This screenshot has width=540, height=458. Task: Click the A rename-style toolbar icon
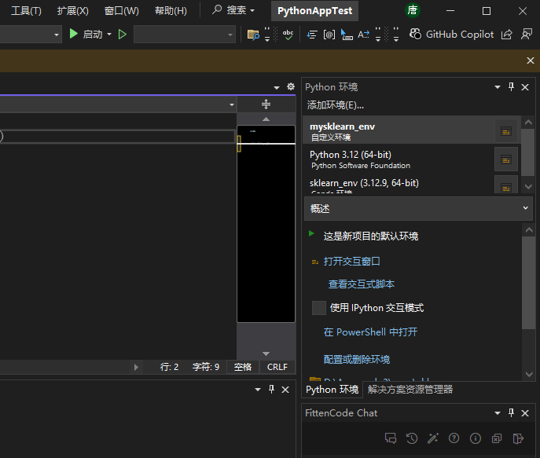click(363, 35)
